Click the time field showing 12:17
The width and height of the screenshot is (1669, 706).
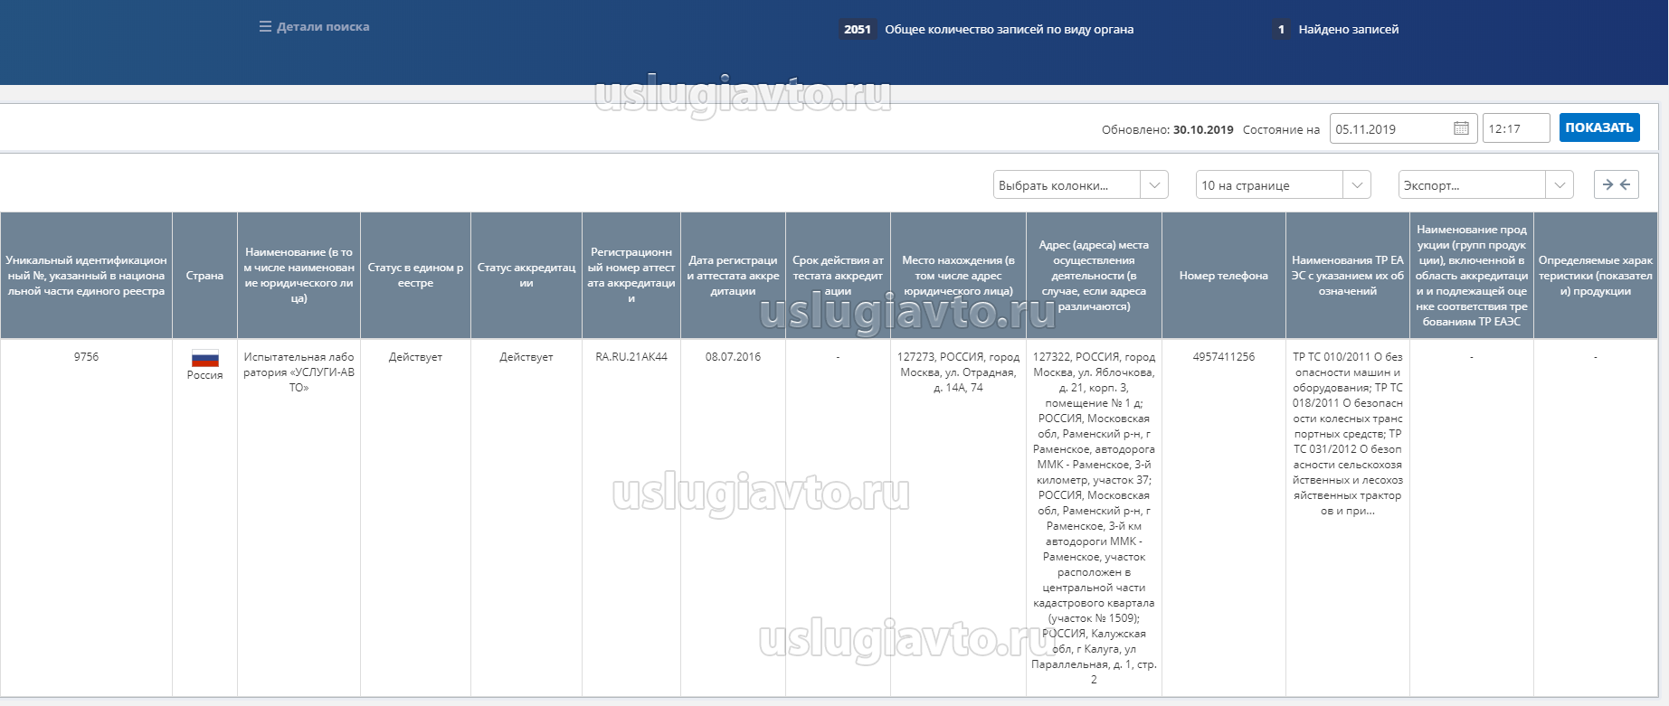[x=1515, y=128]
